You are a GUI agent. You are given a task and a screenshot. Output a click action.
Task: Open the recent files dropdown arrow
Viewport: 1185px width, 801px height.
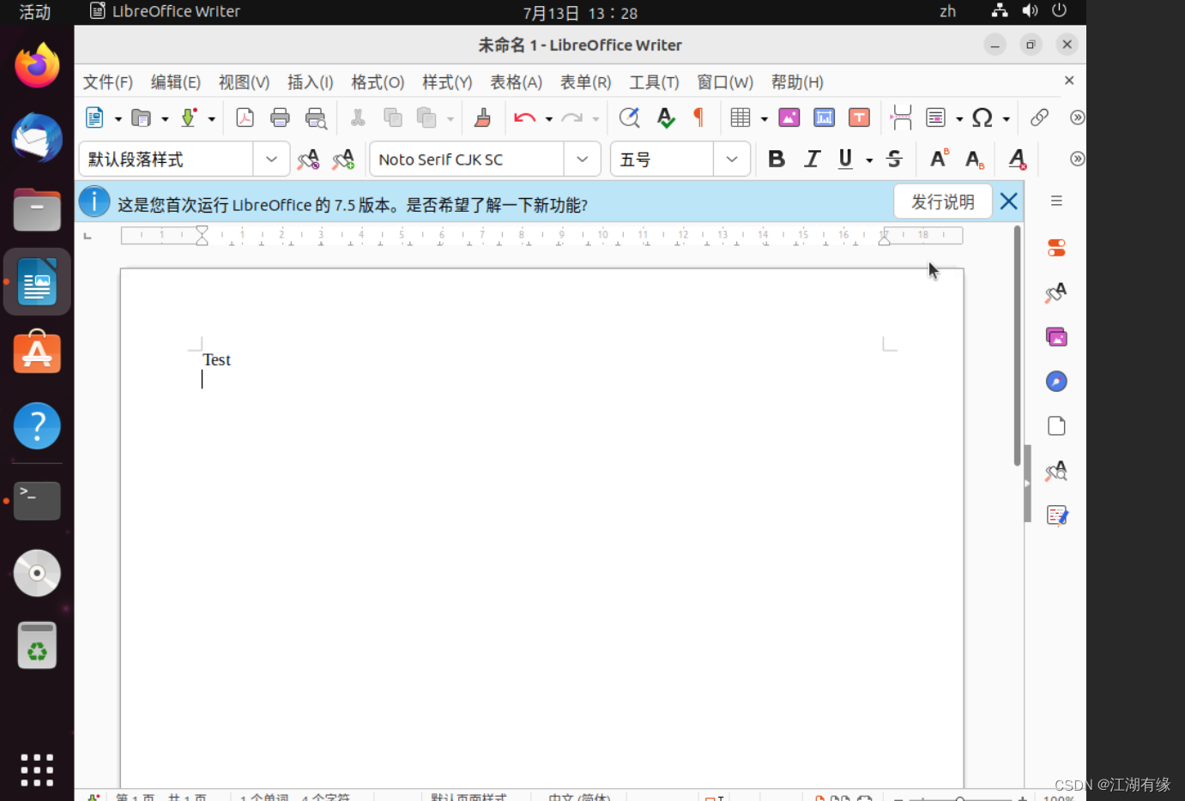[165, 119]
